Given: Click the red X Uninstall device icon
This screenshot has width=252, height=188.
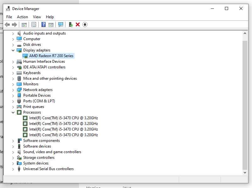Looking at the screenshot, I should tap(78, 24).
